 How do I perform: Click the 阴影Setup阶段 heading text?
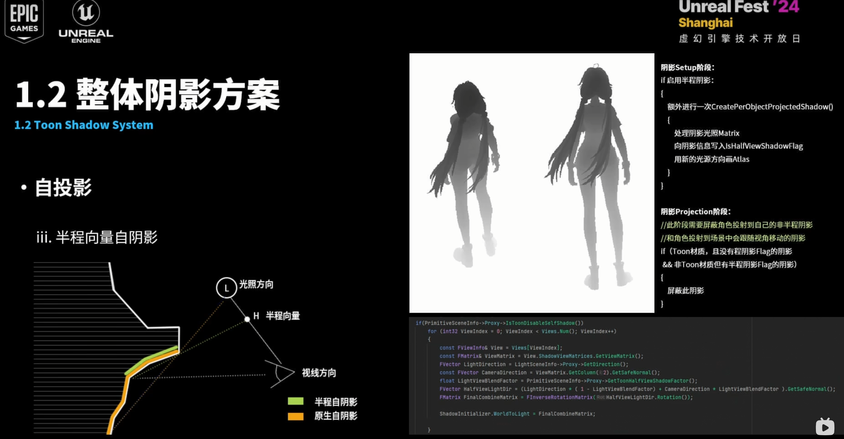687,67
